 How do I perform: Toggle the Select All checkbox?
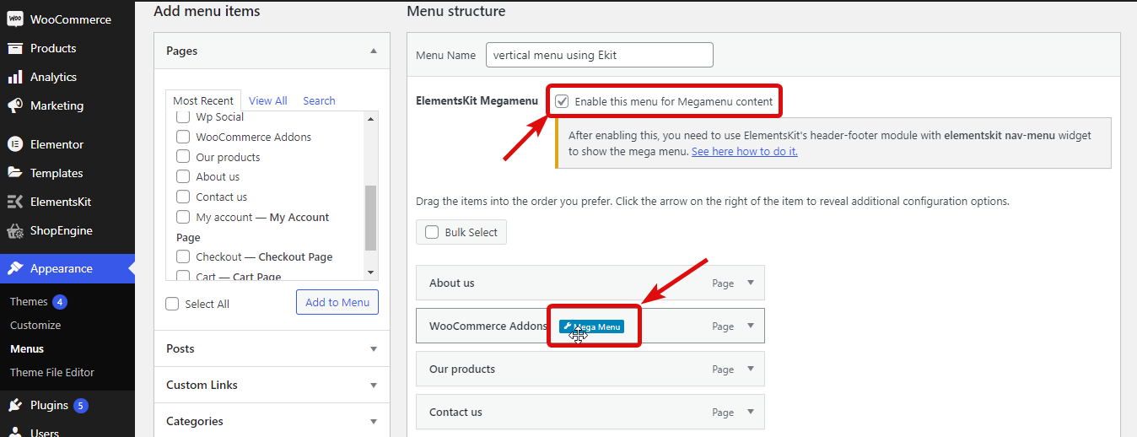coord(172,304)
